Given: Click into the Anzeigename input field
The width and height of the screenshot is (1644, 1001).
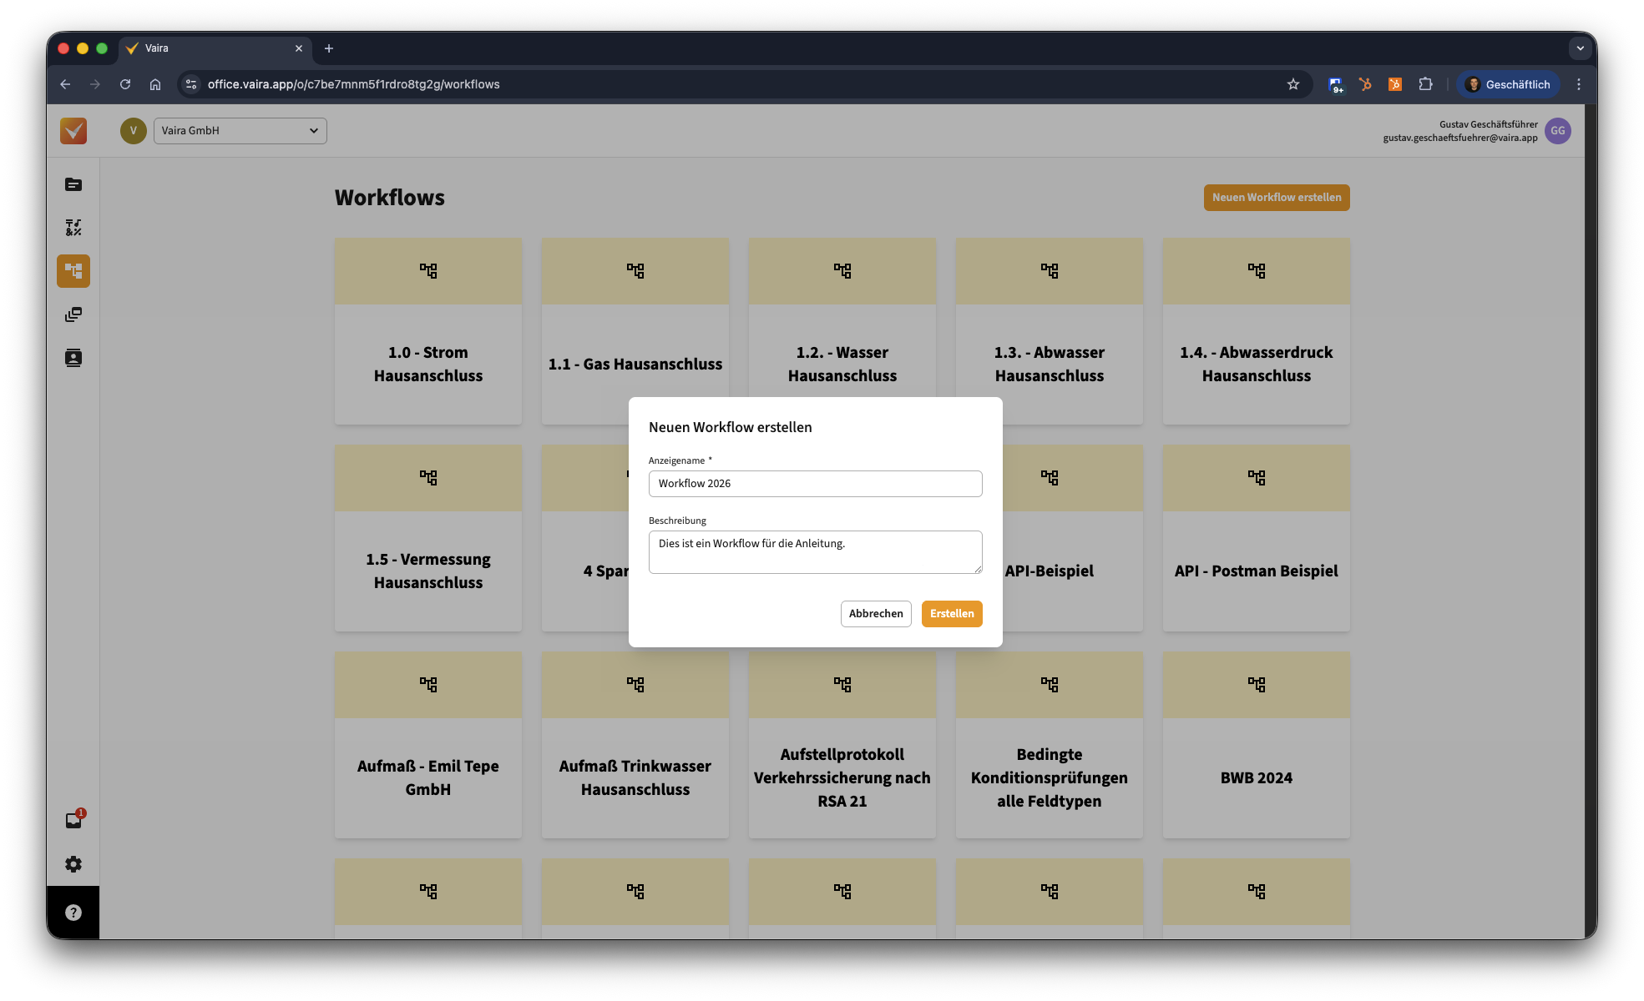Looking at the screenshot, I should [815, 484].
